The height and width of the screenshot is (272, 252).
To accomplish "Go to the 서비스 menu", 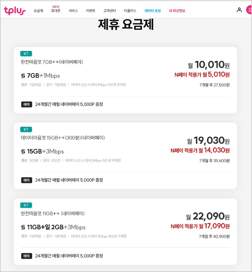I will pyautogui.click(x=73, y=11).
